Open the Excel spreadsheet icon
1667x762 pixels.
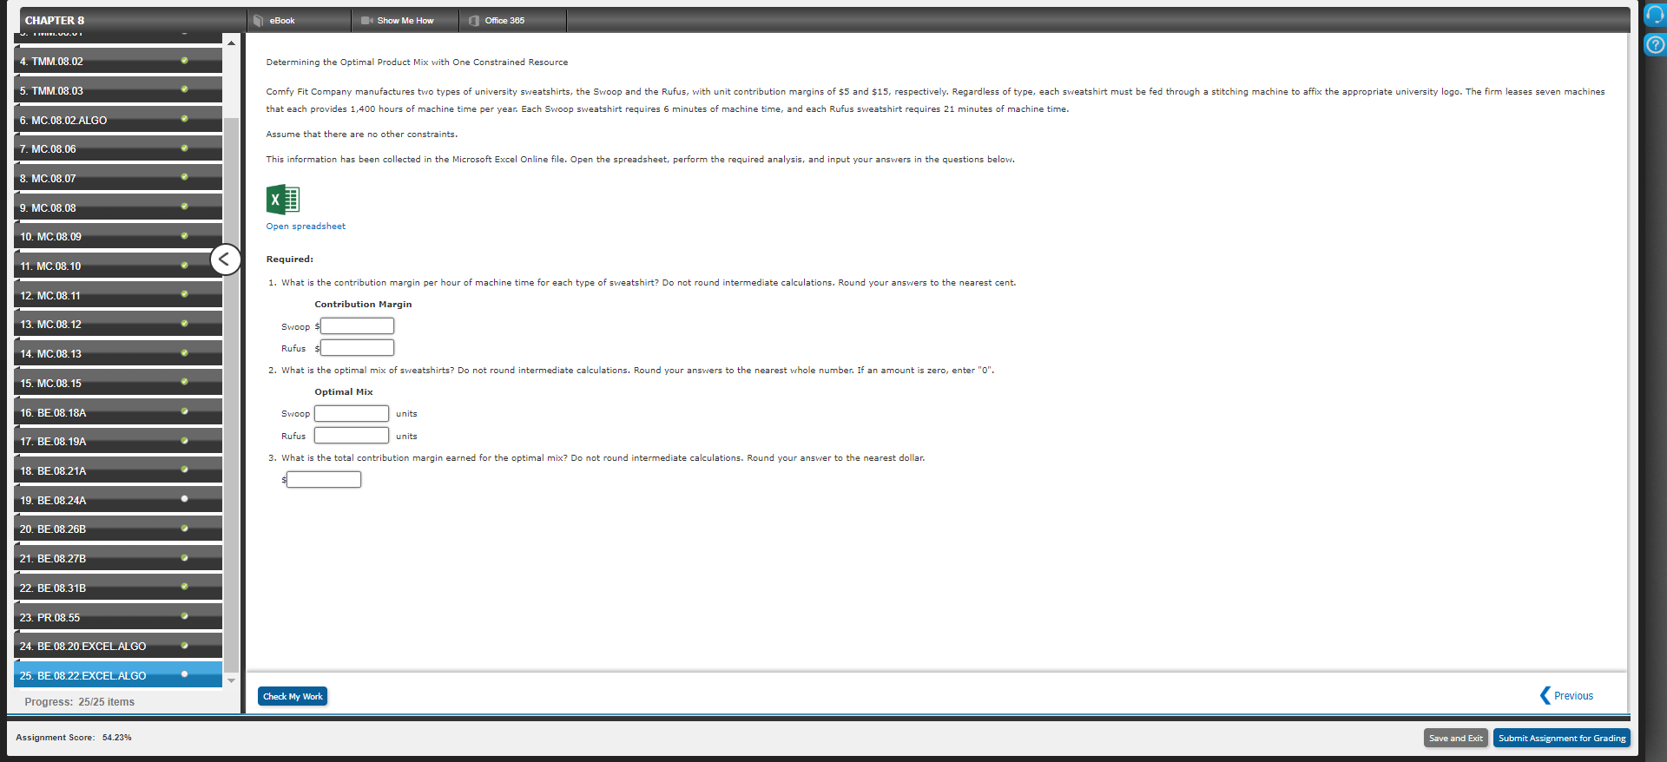click(x=282, y=200)
